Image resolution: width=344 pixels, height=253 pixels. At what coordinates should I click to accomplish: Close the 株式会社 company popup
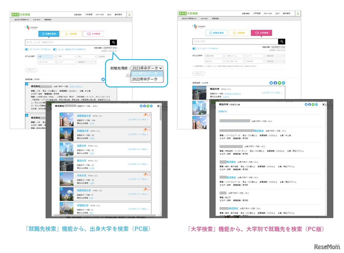coord(158,106)
